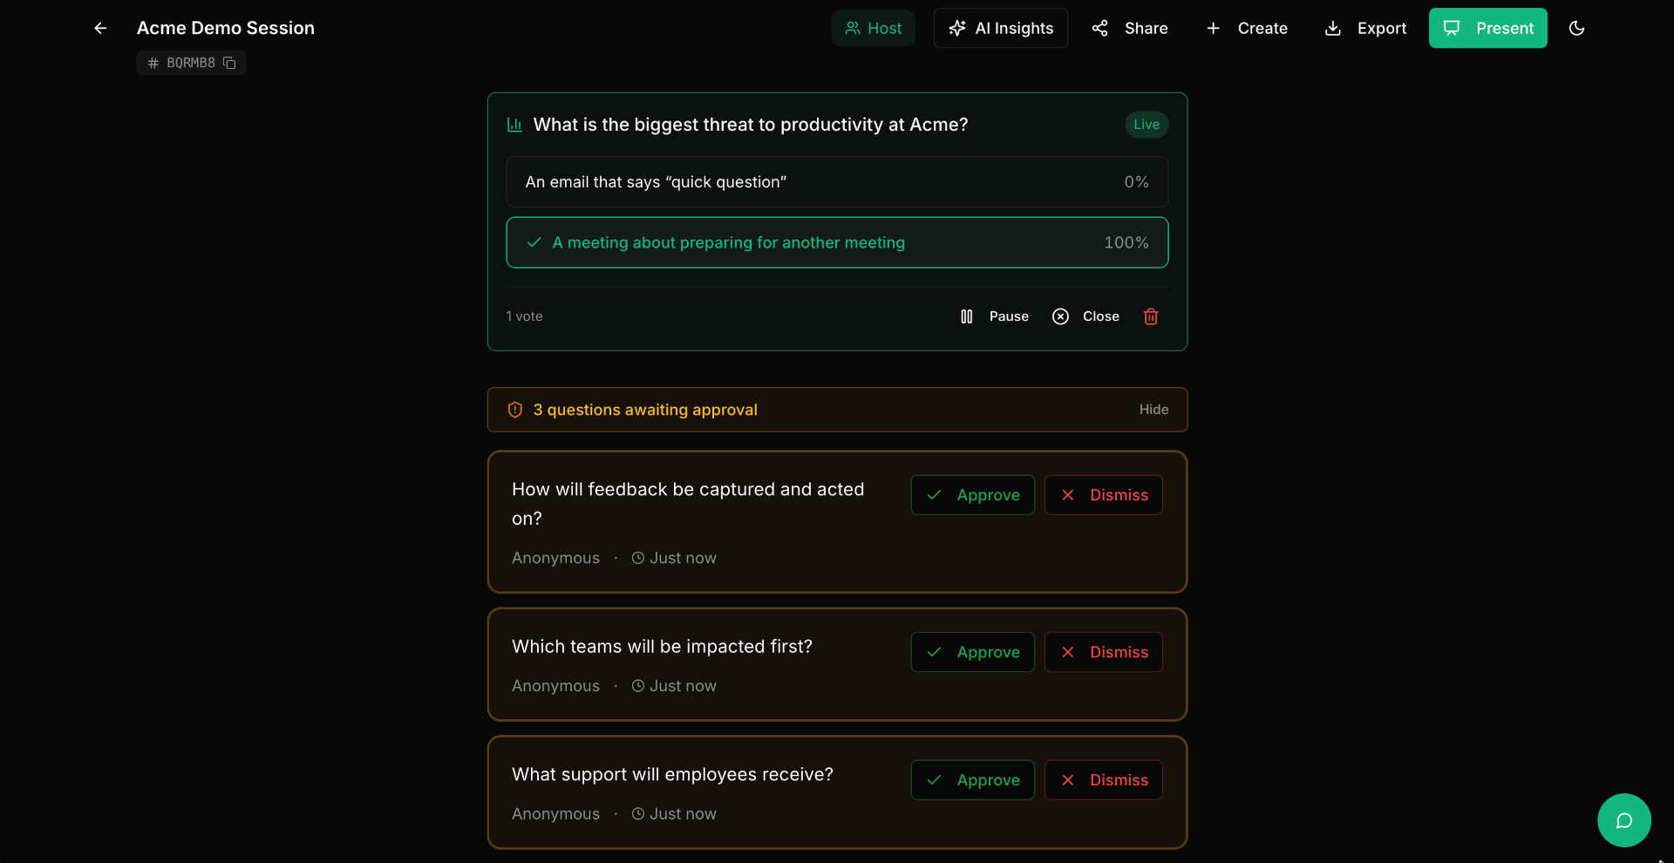Open the Host view
The image size is (1674, 863).
click(873, 28)
